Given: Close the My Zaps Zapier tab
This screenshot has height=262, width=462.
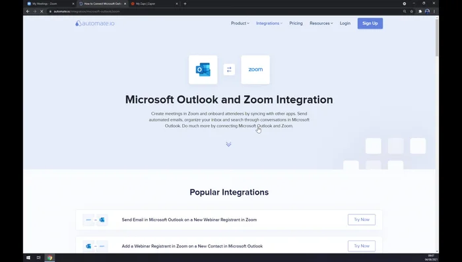Looking at the screenshot, I should click(177, 4).
